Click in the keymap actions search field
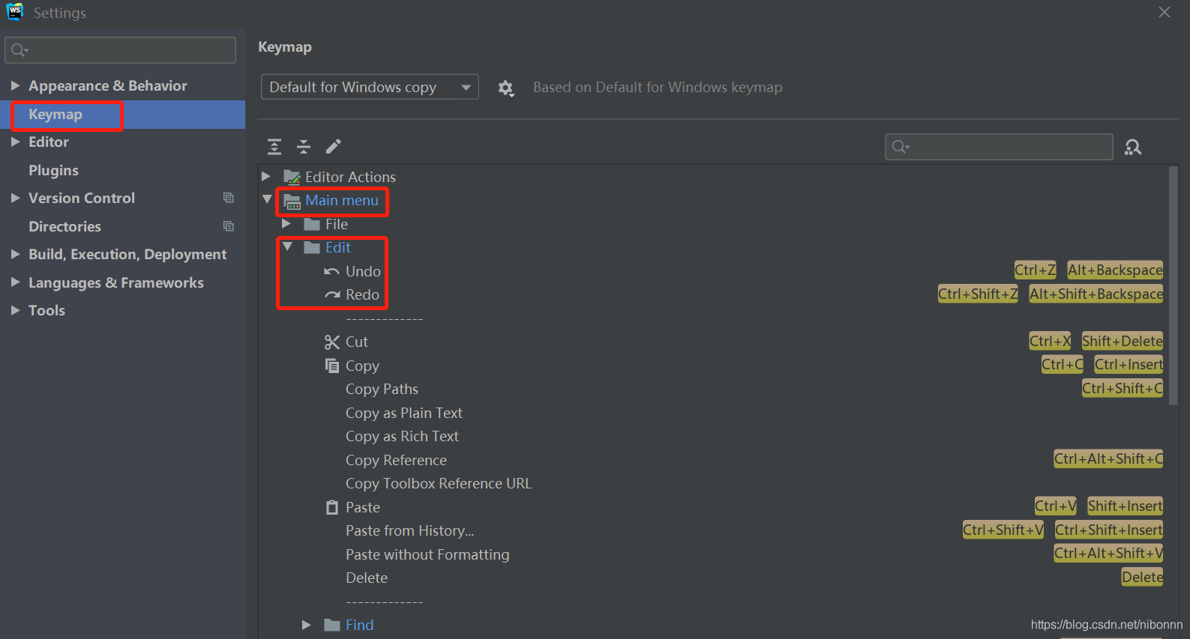This screenshot has height=639, width=1190. click(999, 147)
